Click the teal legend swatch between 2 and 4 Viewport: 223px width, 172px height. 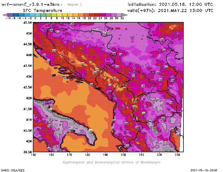point(43,15)
